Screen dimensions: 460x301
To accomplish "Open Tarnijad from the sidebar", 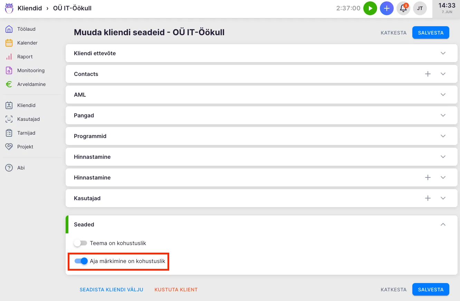I will [26, 133].
